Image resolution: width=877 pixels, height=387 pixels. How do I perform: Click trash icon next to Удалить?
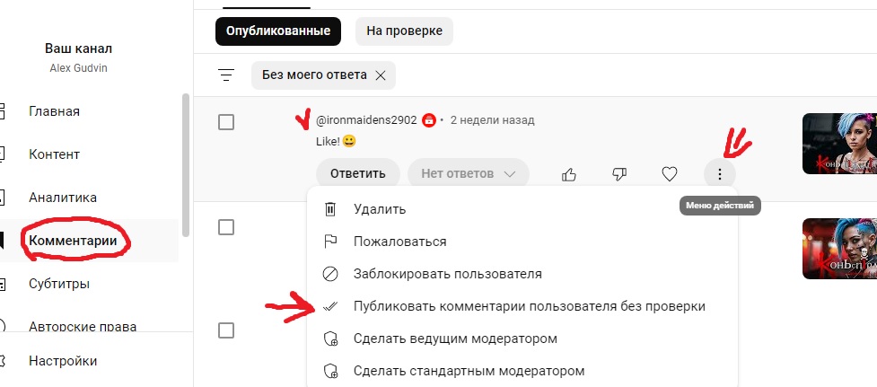(330, 209)
